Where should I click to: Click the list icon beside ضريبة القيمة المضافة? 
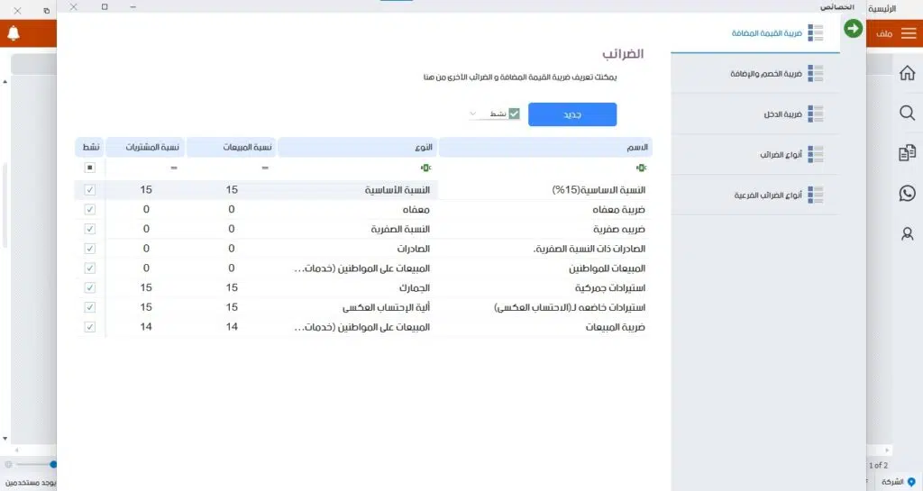click(x=815, y=33)
